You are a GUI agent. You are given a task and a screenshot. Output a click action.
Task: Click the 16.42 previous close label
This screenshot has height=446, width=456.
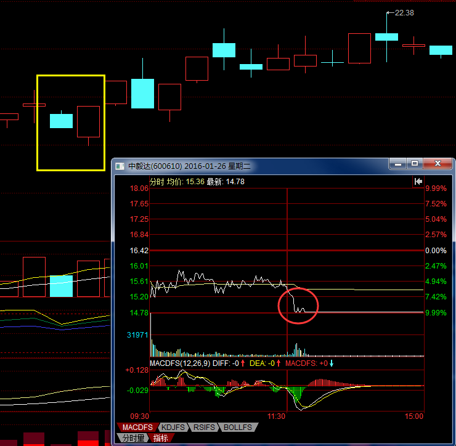139,251
